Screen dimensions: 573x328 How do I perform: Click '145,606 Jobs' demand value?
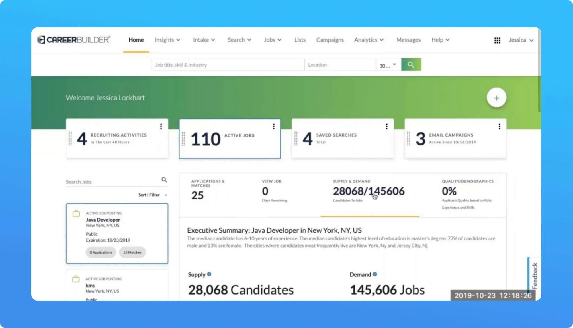[x=387, y=290]
